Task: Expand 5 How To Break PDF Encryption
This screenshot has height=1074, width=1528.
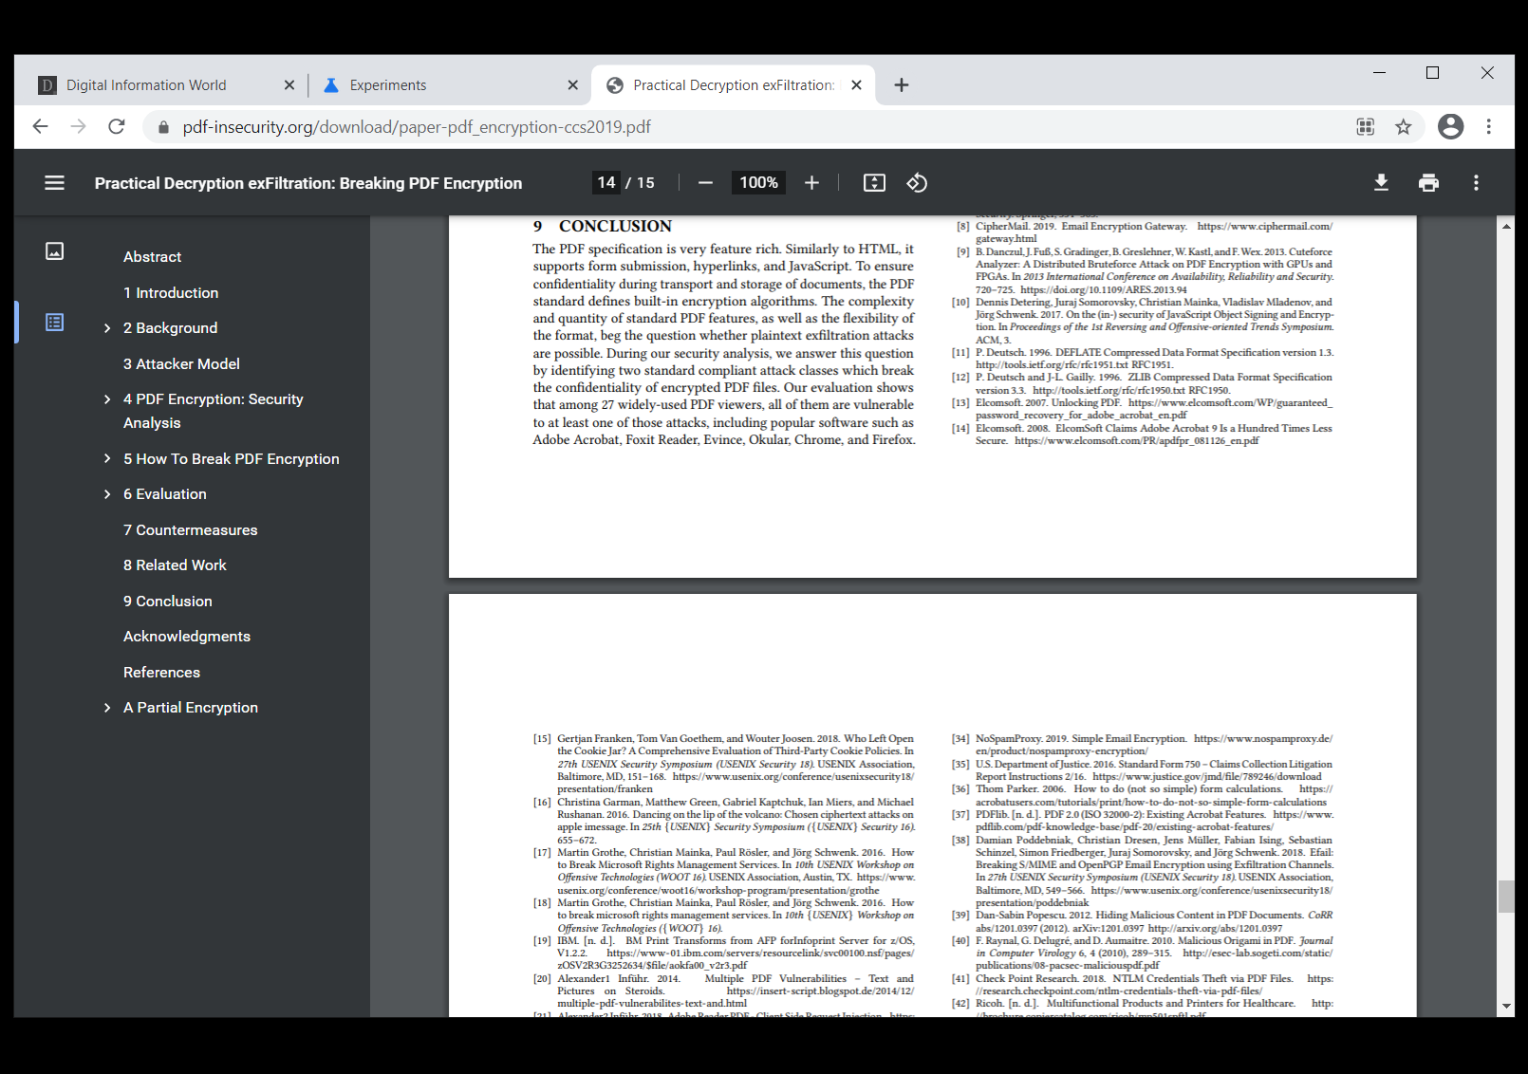Action: pos(107,459)
